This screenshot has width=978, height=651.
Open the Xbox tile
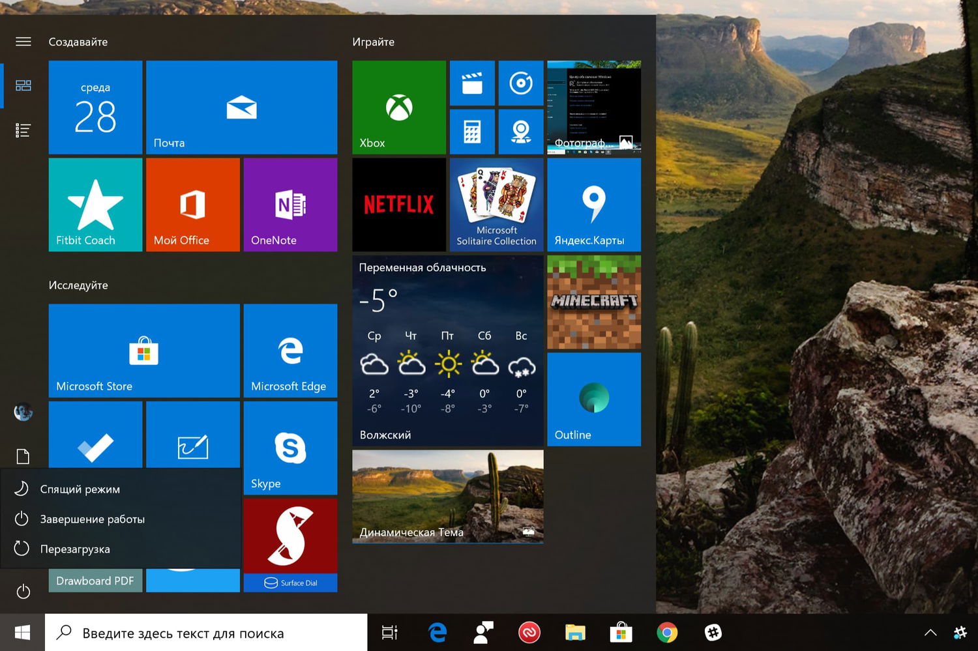coord(398,108)
